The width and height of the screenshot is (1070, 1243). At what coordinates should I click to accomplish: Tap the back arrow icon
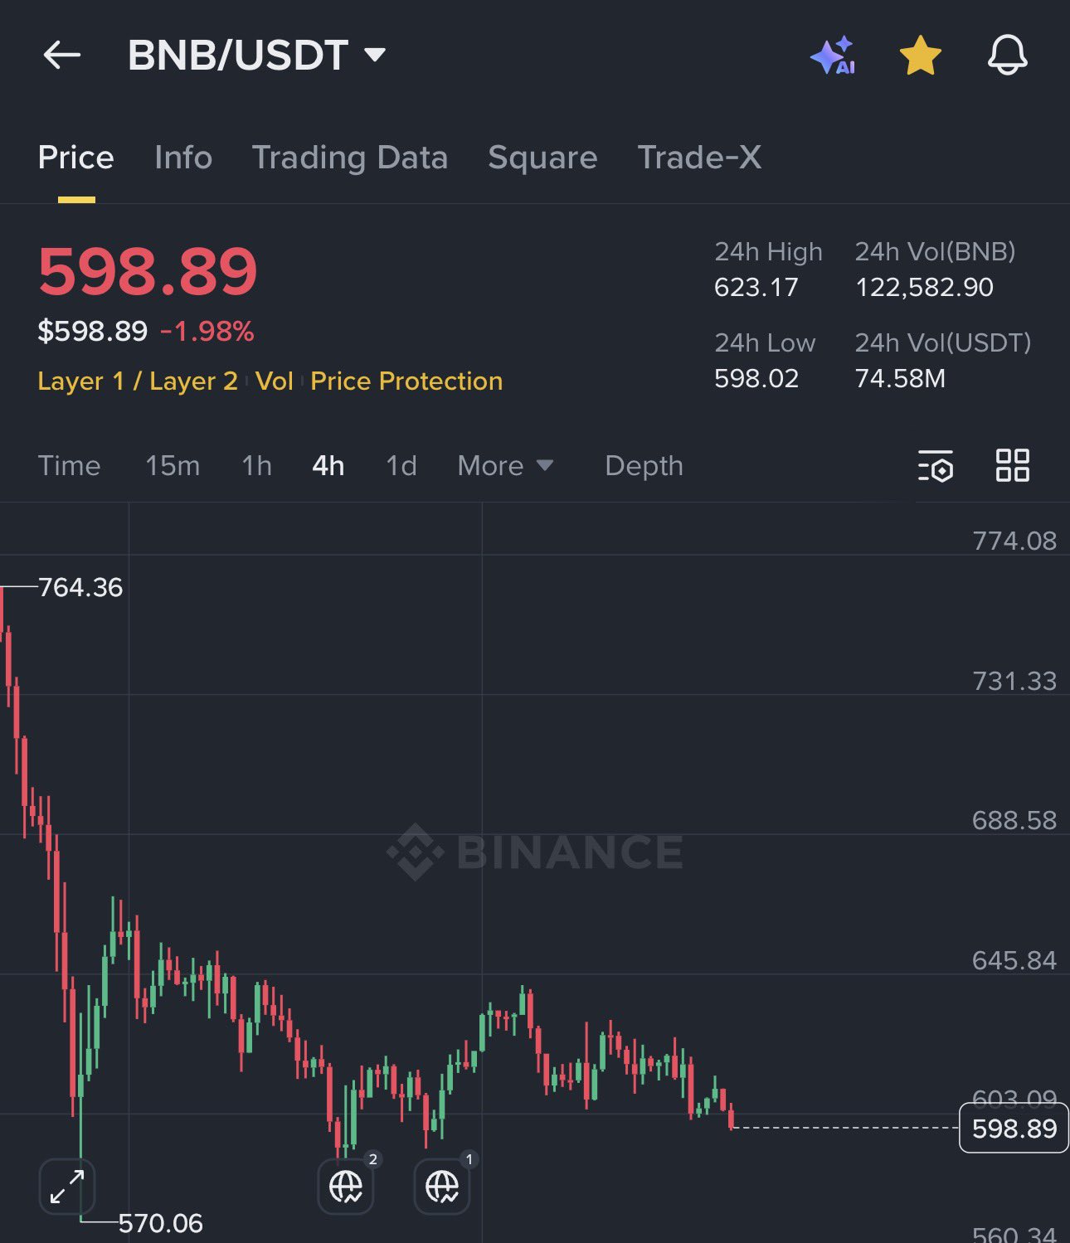point(61,56)
